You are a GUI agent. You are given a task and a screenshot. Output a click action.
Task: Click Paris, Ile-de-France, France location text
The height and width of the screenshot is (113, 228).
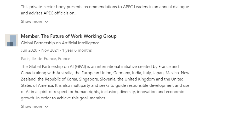coord(45,59)
